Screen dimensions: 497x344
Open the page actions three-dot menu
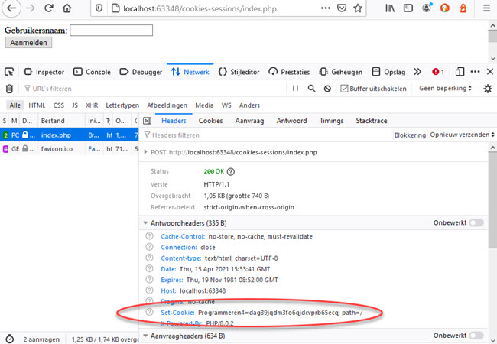tap(326, 8)
